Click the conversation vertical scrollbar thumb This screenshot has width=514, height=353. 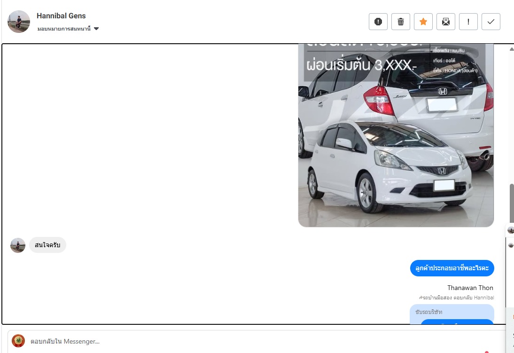pyautogui.click(x=512, y=204)
